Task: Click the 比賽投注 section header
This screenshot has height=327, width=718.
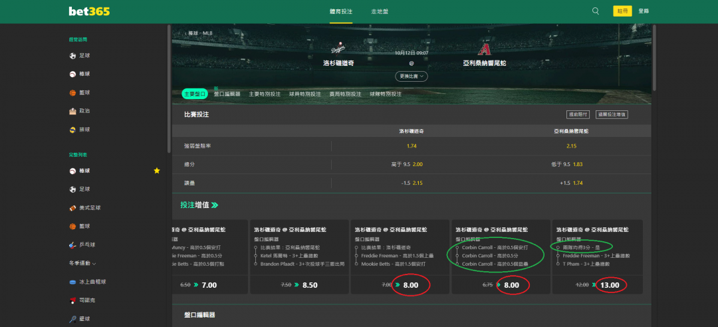Action: tap(196, 114)
